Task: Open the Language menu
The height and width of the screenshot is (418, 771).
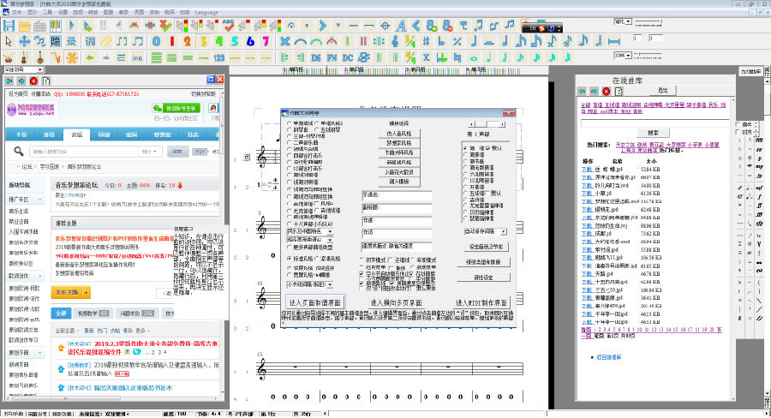Action: 206,12
